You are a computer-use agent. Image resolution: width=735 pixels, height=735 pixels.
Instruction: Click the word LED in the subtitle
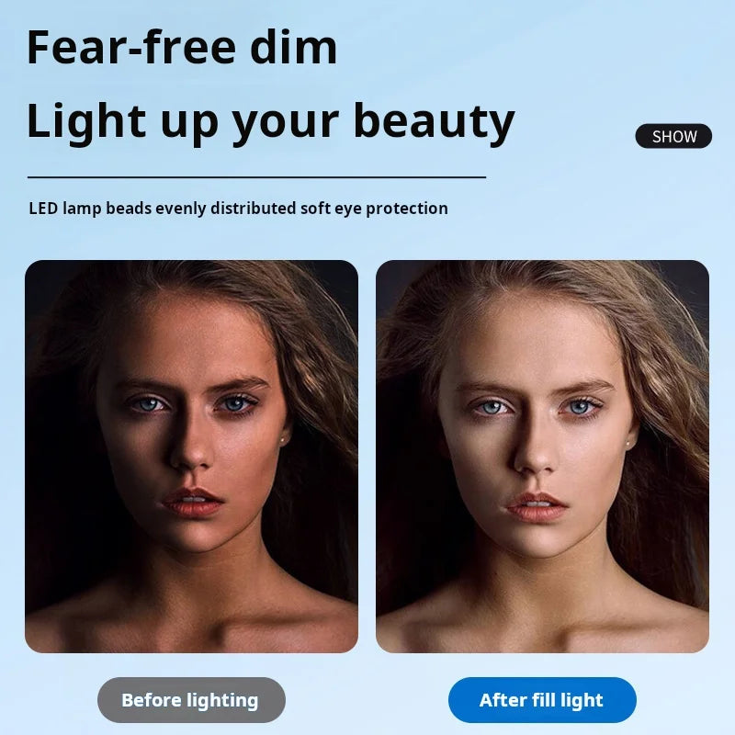[x=43, y=209]
